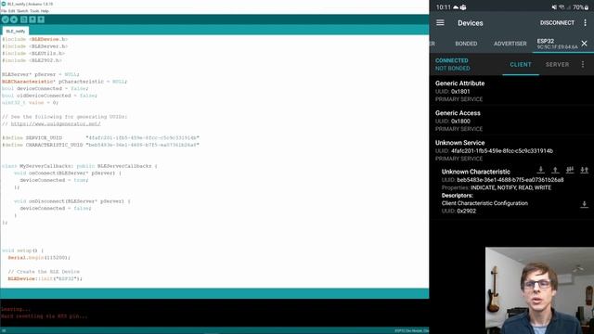Click the include BLEDevice.h line
This screenshot has width=594, height=334.
click(35, 39)
